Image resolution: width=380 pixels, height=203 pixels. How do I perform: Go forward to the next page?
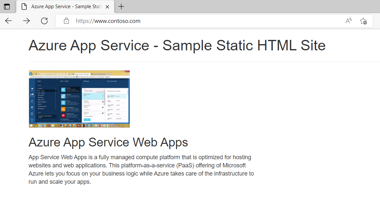(26, 21)
